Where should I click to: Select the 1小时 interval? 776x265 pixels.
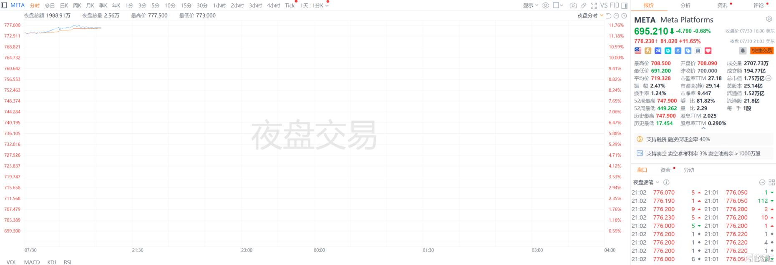click(219, 5)
